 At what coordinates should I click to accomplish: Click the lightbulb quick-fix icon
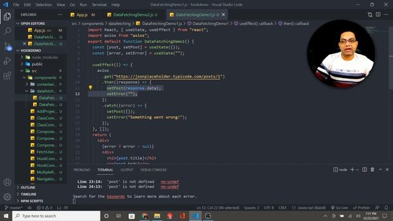point(90,87)
